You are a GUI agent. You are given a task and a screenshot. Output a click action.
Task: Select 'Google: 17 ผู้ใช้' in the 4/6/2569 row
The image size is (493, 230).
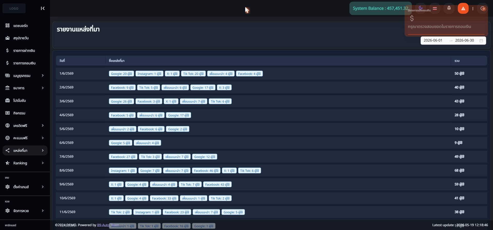(178, 115)
